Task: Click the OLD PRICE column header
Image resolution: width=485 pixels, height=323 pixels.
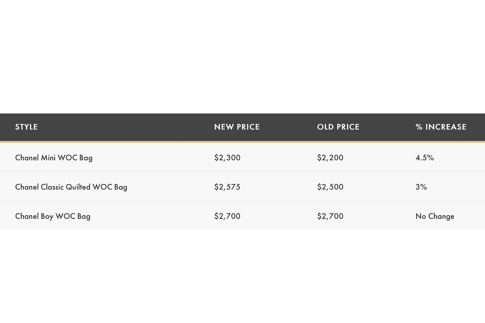Action: click(338, 127)
